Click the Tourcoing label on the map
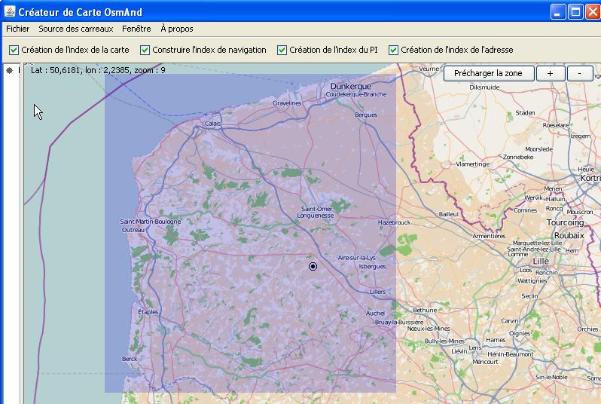The image size is (601, 404). point(566,222)
